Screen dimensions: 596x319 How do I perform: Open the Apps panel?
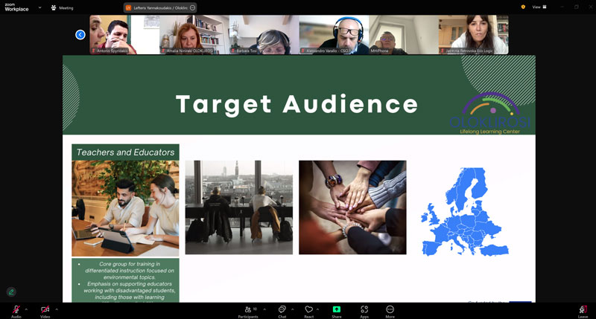[364, 309]
